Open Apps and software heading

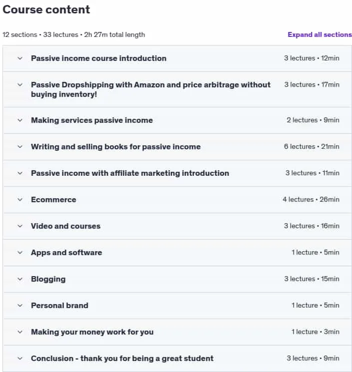point(66,253)
